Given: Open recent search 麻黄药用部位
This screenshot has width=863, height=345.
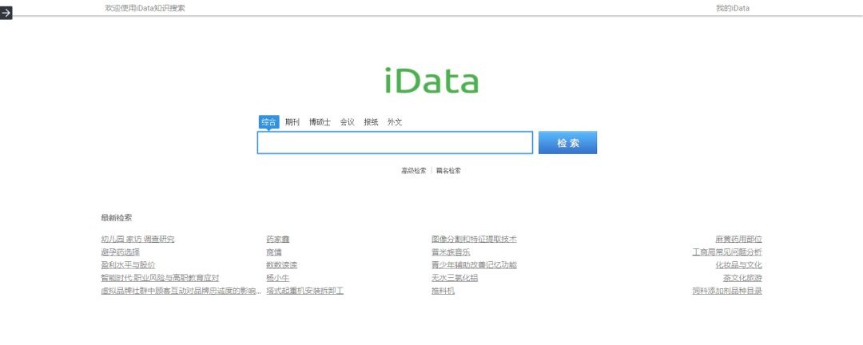Looking at the screenshot, I should (x=738, y=240).
